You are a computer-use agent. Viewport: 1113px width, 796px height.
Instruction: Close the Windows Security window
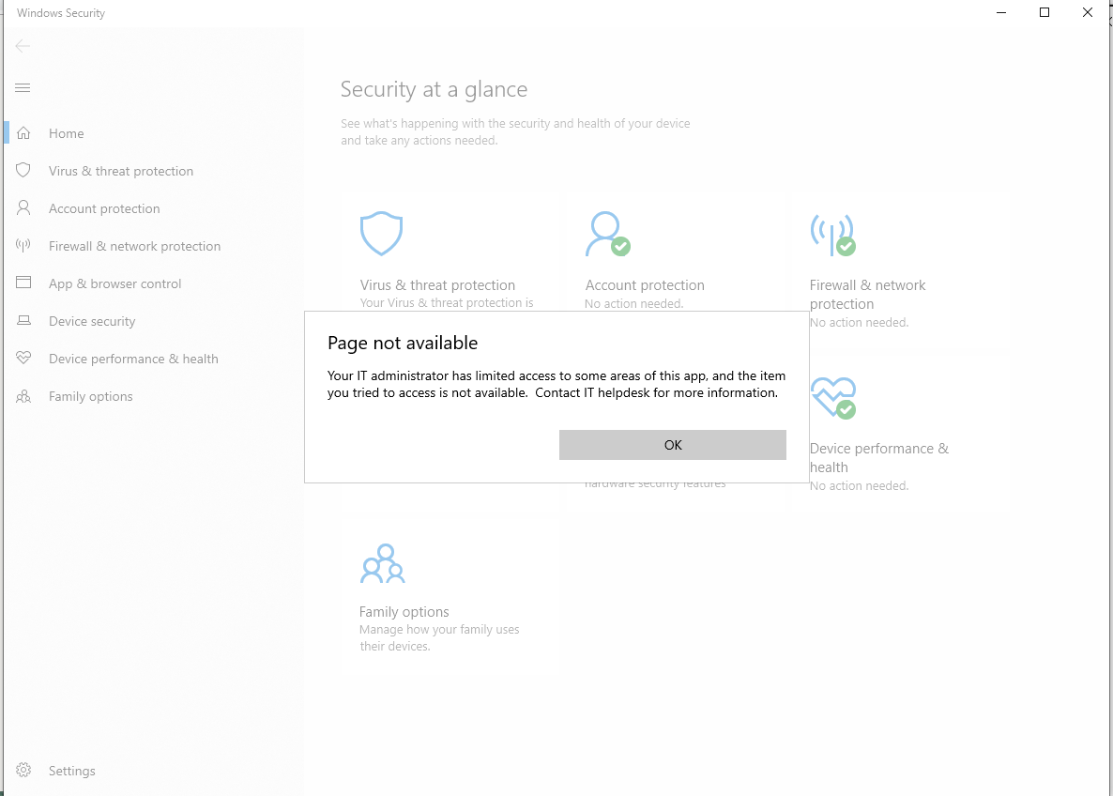(1087, 13)
